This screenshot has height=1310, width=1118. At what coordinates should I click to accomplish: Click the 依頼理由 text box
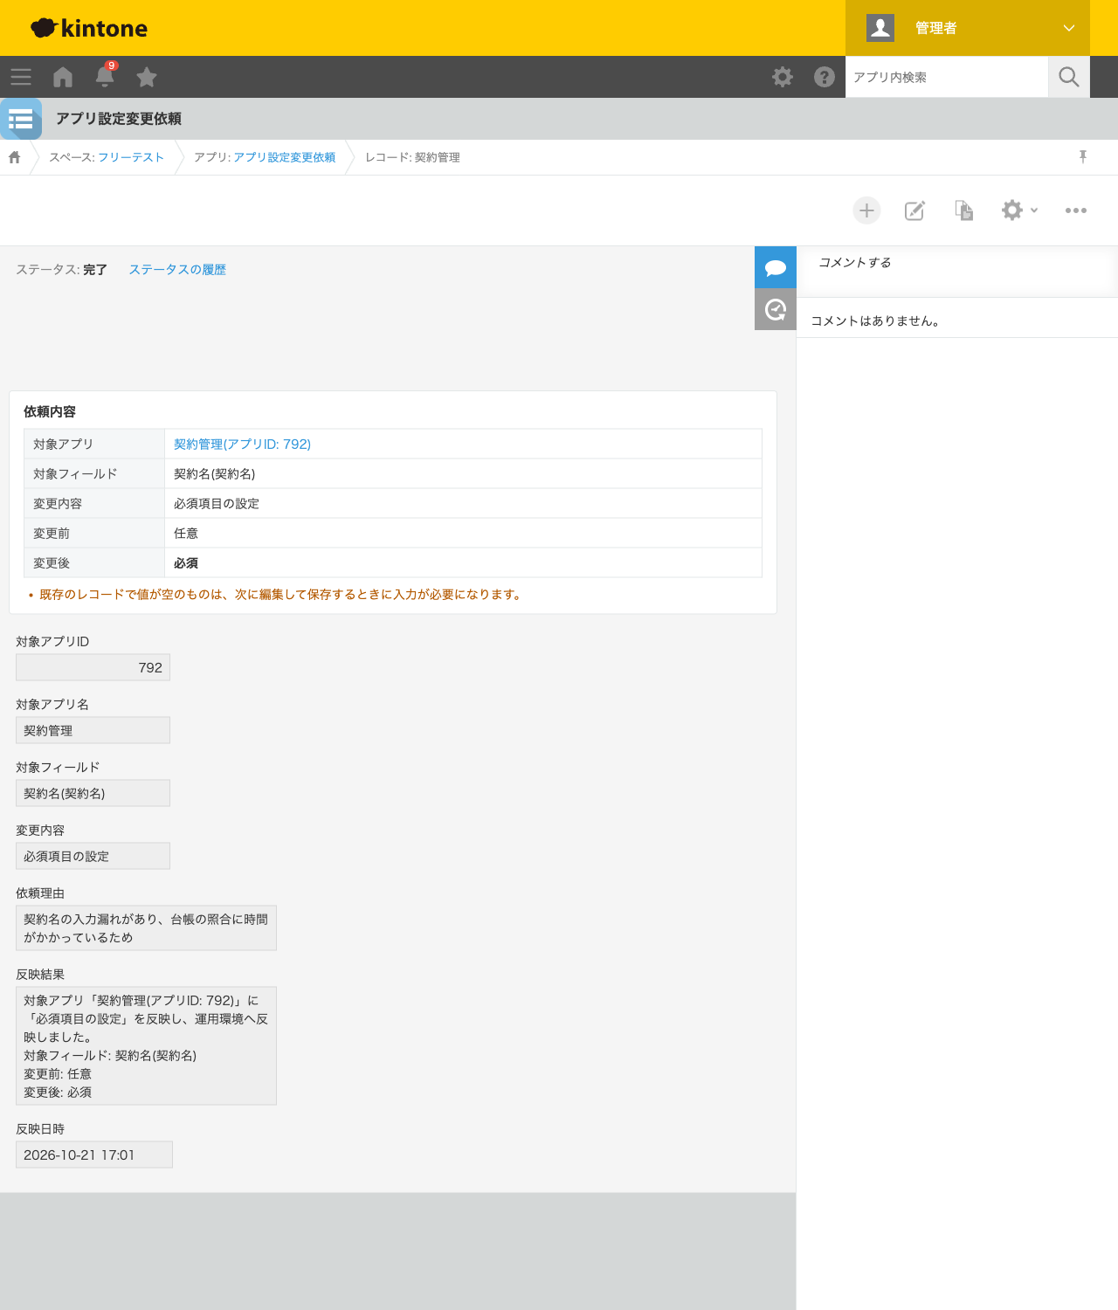tap(146, 928)
